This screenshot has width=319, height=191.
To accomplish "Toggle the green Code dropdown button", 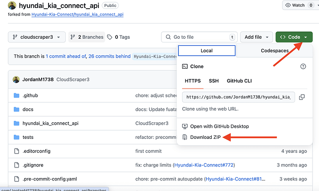I will point(294,37).
